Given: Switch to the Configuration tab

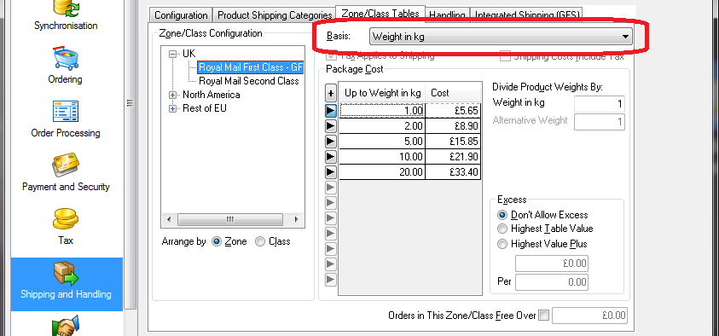Looking at the screenshot, I should pos(181,15).
